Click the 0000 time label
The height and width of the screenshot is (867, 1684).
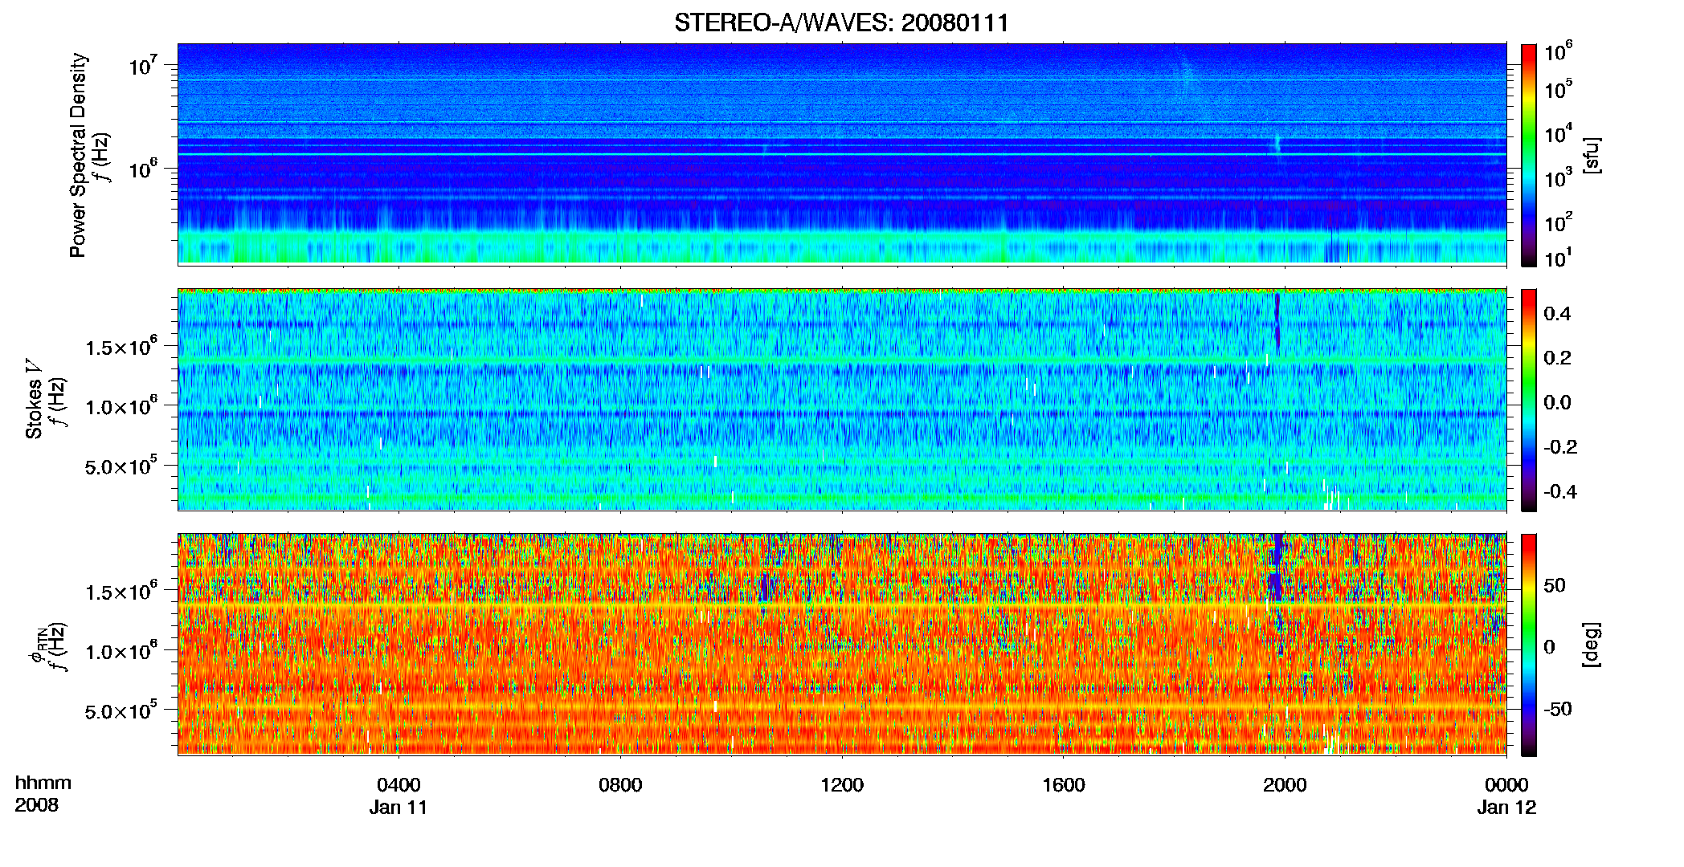[x=1506, y=785]
